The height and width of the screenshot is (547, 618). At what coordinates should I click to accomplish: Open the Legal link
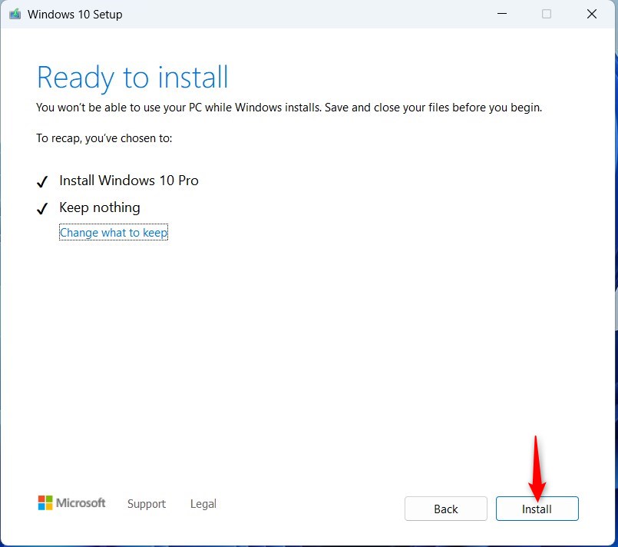point(203,504)
